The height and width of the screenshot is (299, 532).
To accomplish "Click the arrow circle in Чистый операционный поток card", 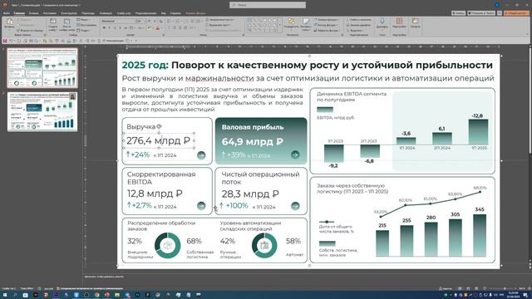I will (x=295, y=206).
